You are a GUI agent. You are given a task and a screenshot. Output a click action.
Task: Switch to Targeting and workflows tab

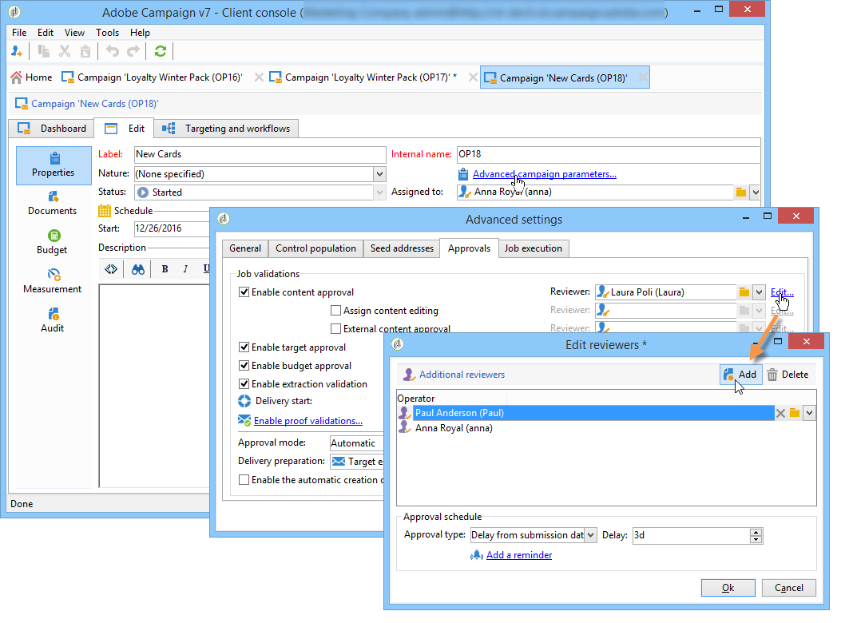coord(226,129)
